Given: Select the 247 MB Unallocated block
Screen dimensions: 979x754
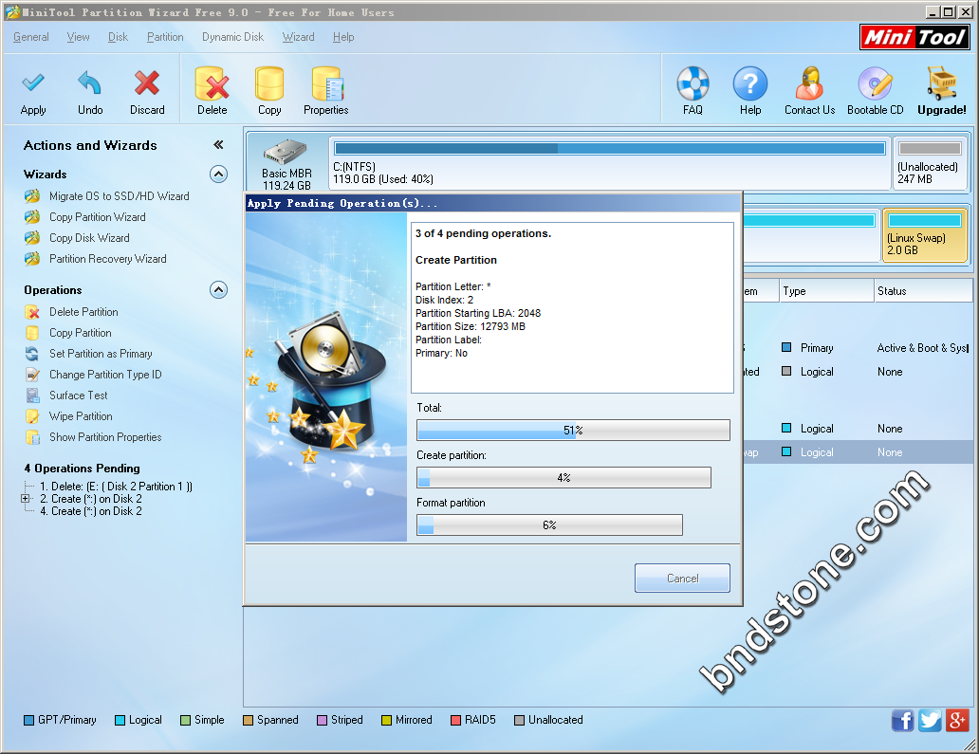Looking at the screenshot, I should pyautogui.click(x=930, y=163).
